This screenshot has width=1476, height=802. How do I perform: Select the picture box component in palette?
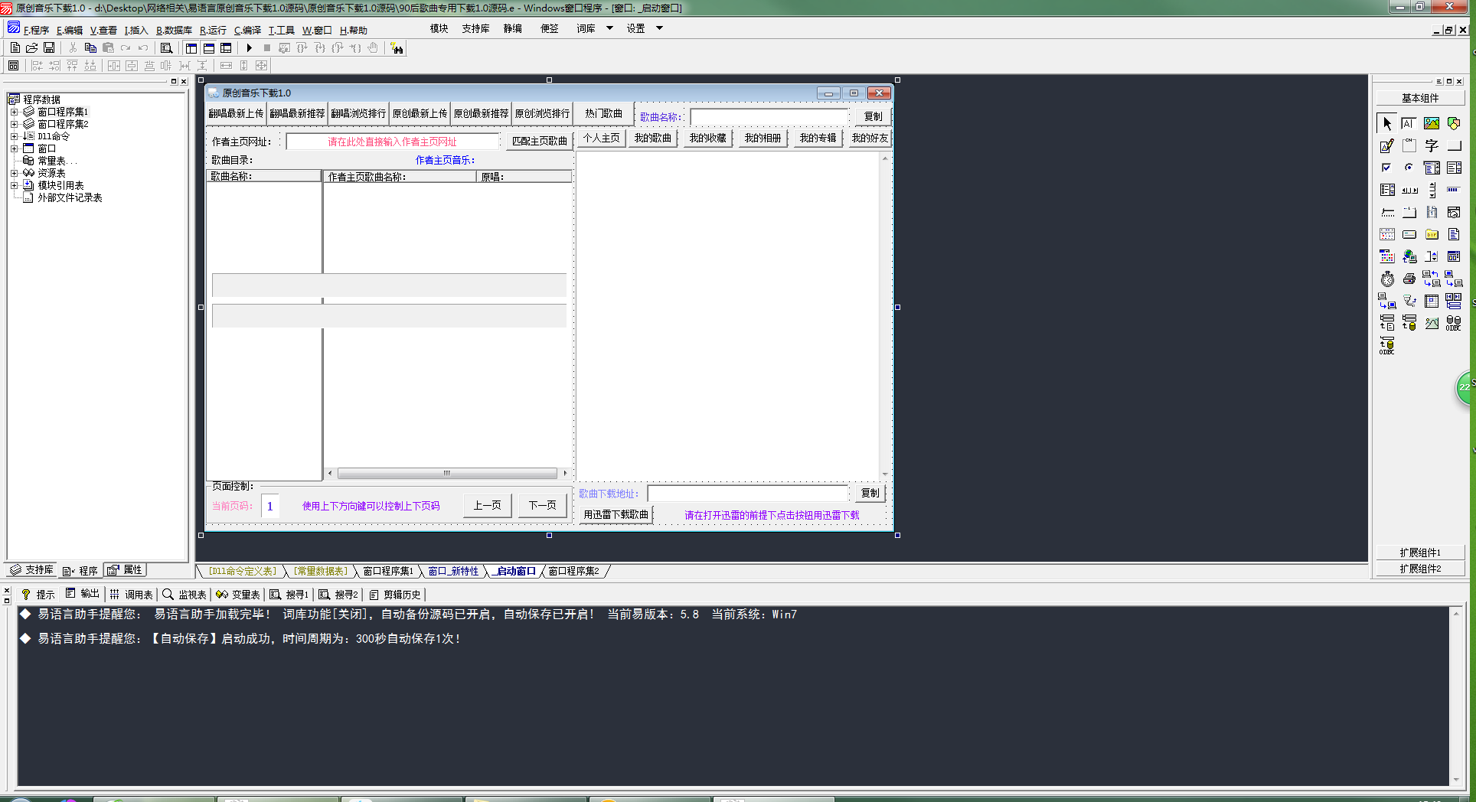1431,123
